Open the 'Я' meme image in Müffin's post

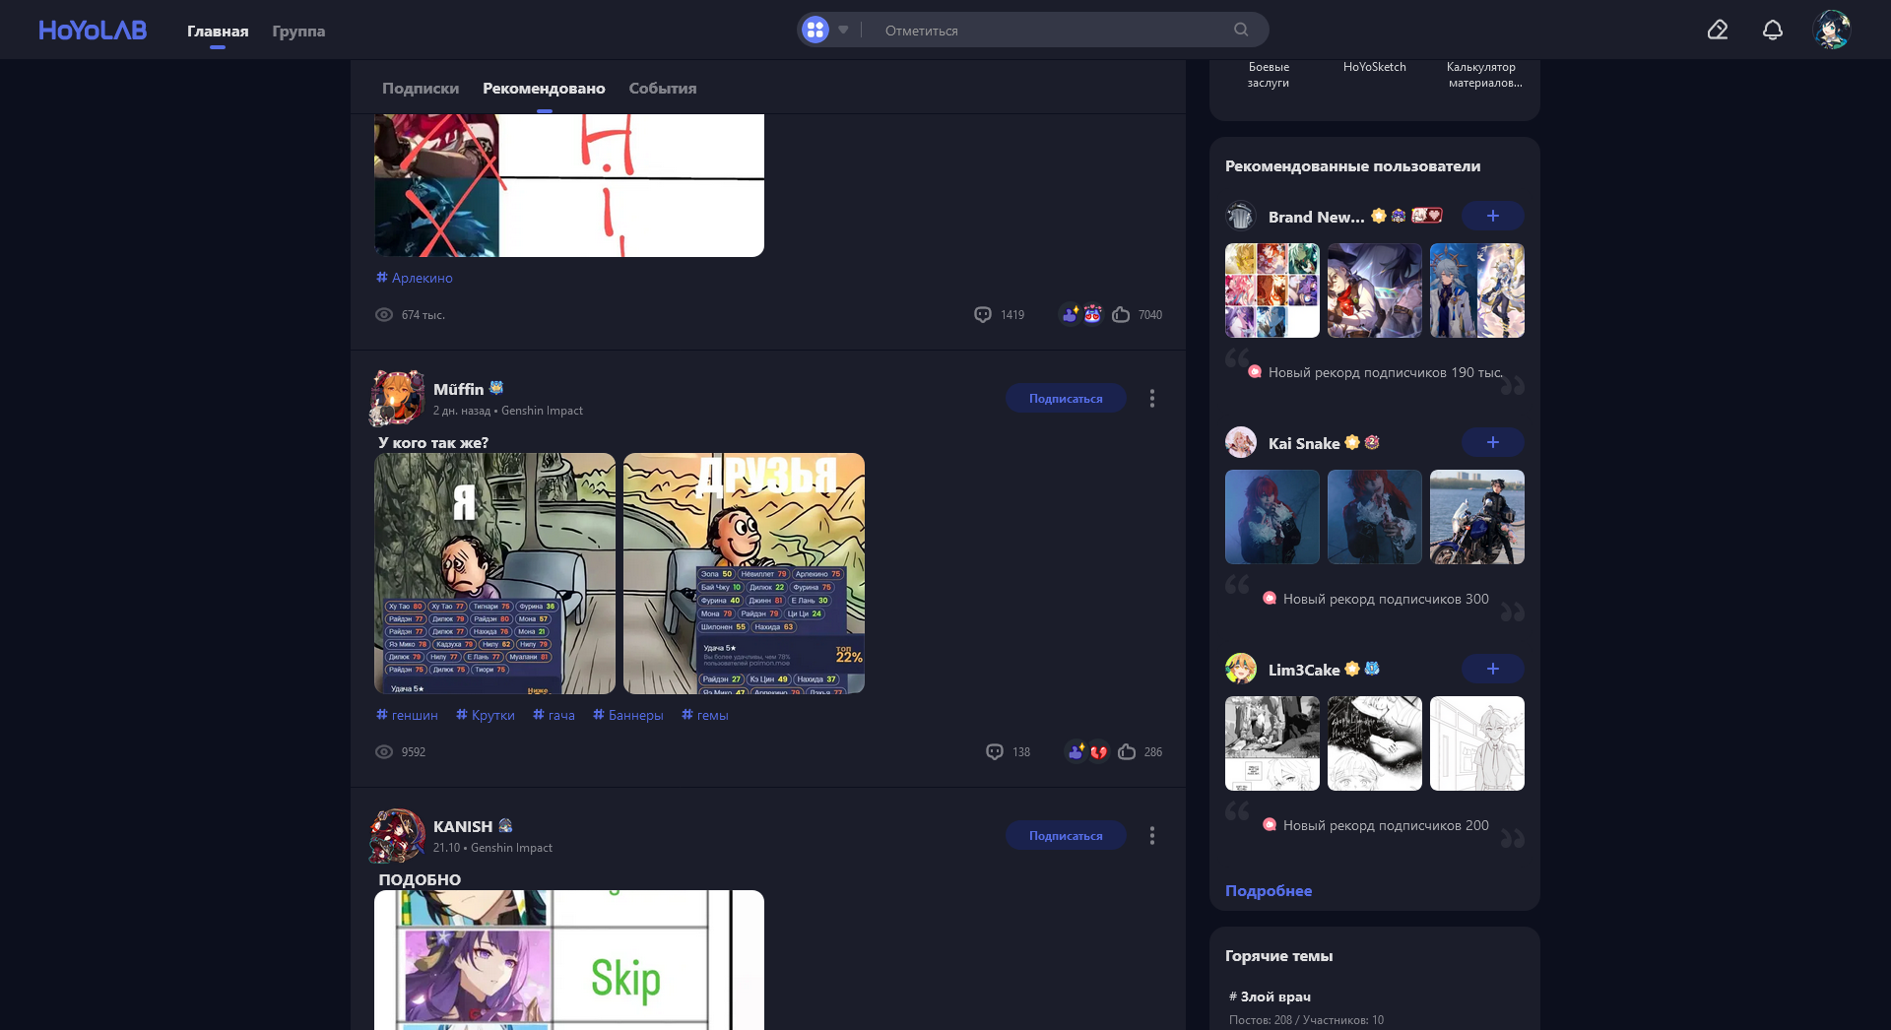coord(494,574)
